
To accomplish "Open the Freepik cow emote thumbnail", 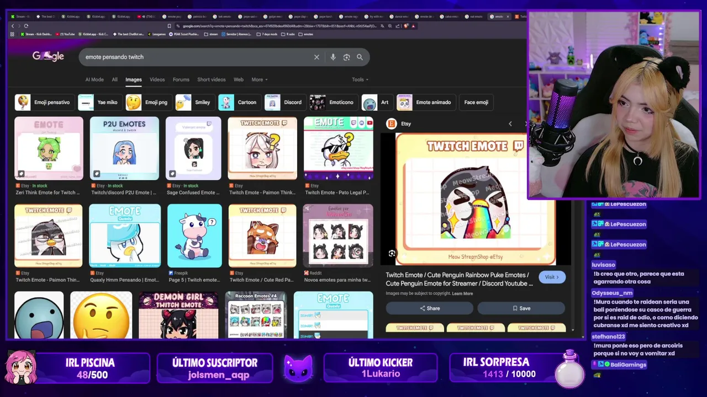I will pos(194,235).
